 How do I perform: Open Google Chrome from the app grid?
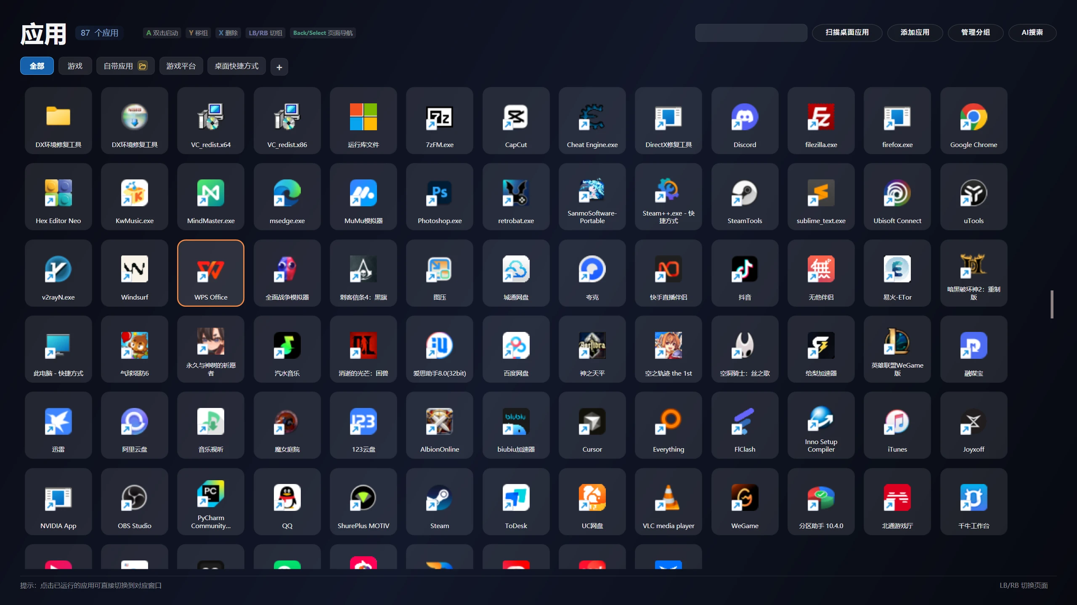click(x=973, y=121)
